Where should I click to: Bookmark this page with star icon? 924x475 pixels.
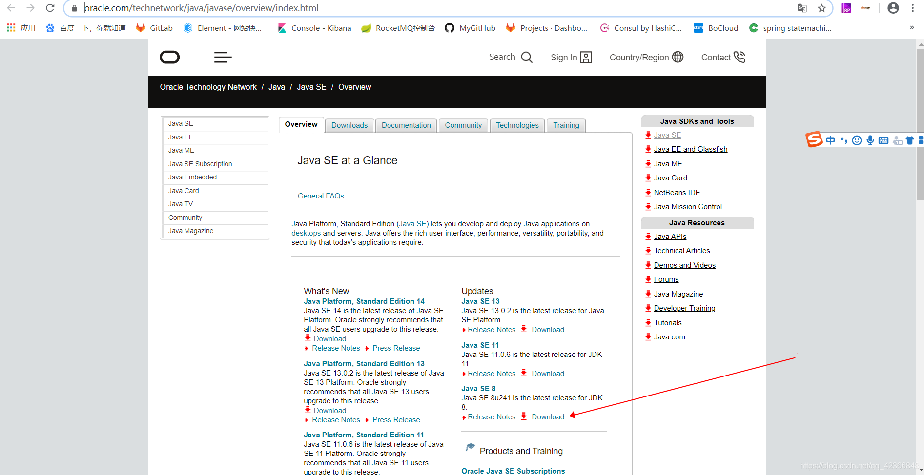(x=822, y=8)
